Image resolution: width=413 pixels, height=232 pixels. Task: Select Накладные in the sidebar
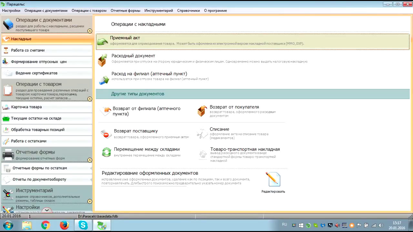coord(47,39)
